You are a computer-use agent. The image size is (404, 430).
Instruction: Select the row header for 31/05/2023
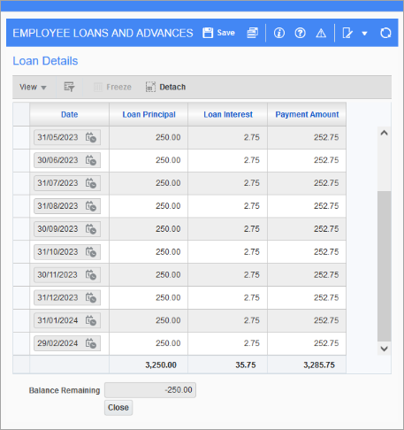21,137
